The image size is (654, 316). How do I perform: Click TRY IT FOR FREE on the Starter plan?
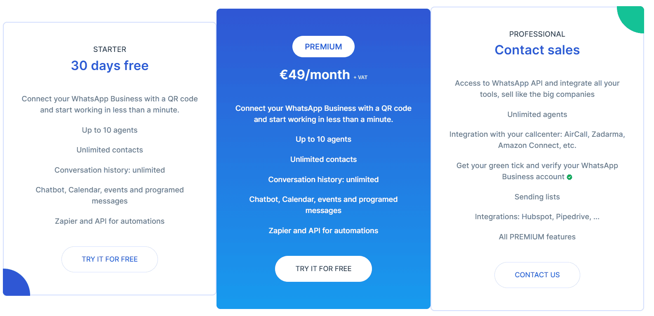tap(109, 259)
